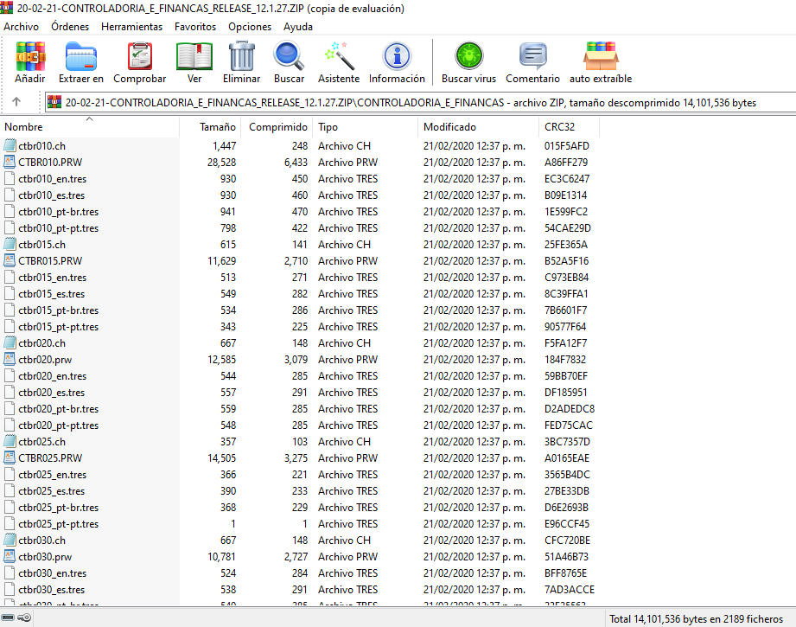Sort by the Tamaño column header
Screen dimensions: 796x627
click(210, 126)
